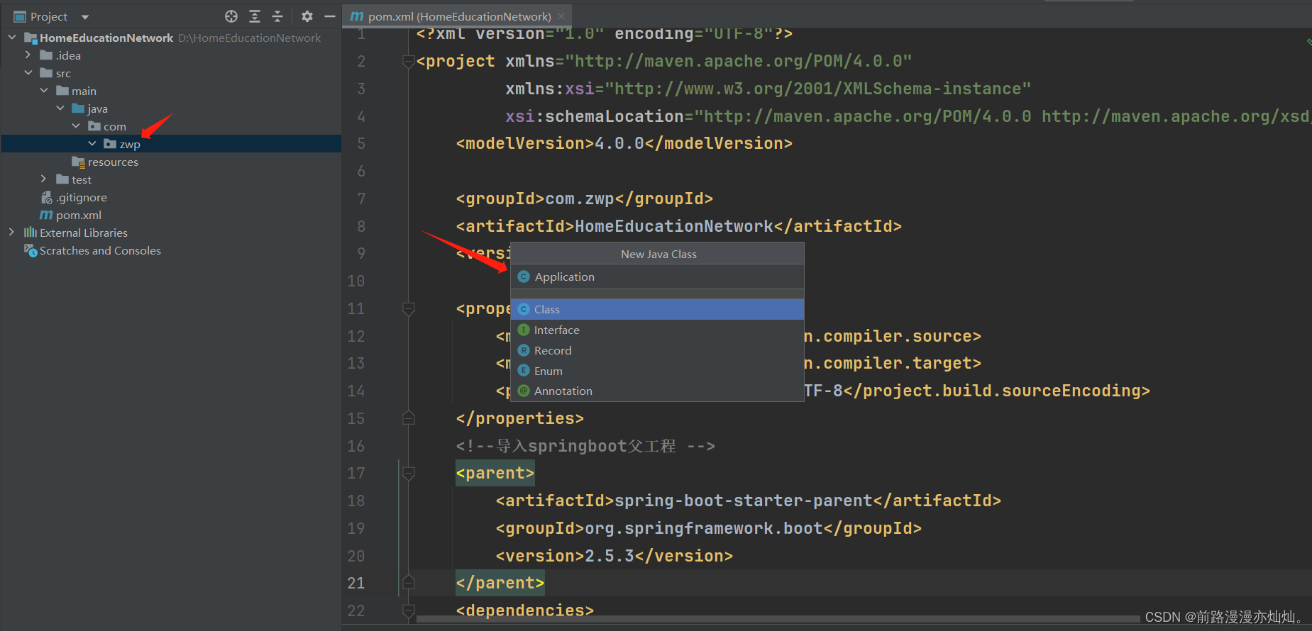
Task: Select the .idea folder
Action: 68,55
